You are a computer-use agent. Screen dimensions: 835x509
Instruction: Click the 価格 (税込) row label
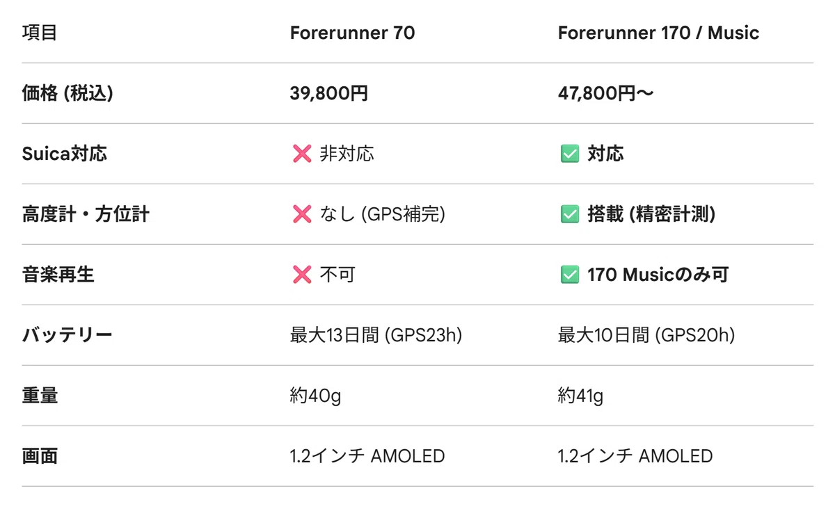click(67, 93)
